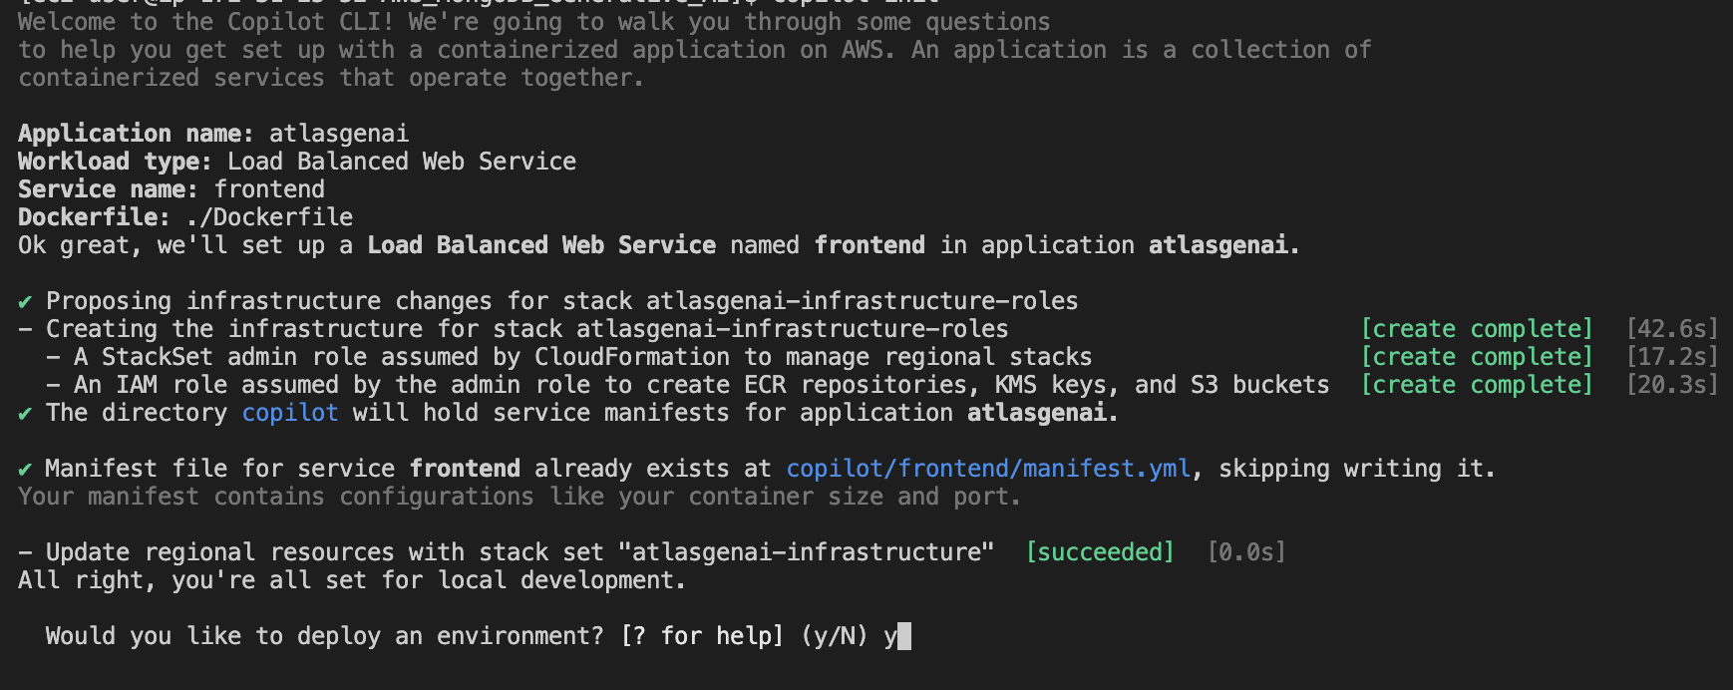Image resolution: width=1733 pixels, height=690 pixels.
Task: Select 'Application name: atlasgenai' line
Action: [x=213, y=134]
